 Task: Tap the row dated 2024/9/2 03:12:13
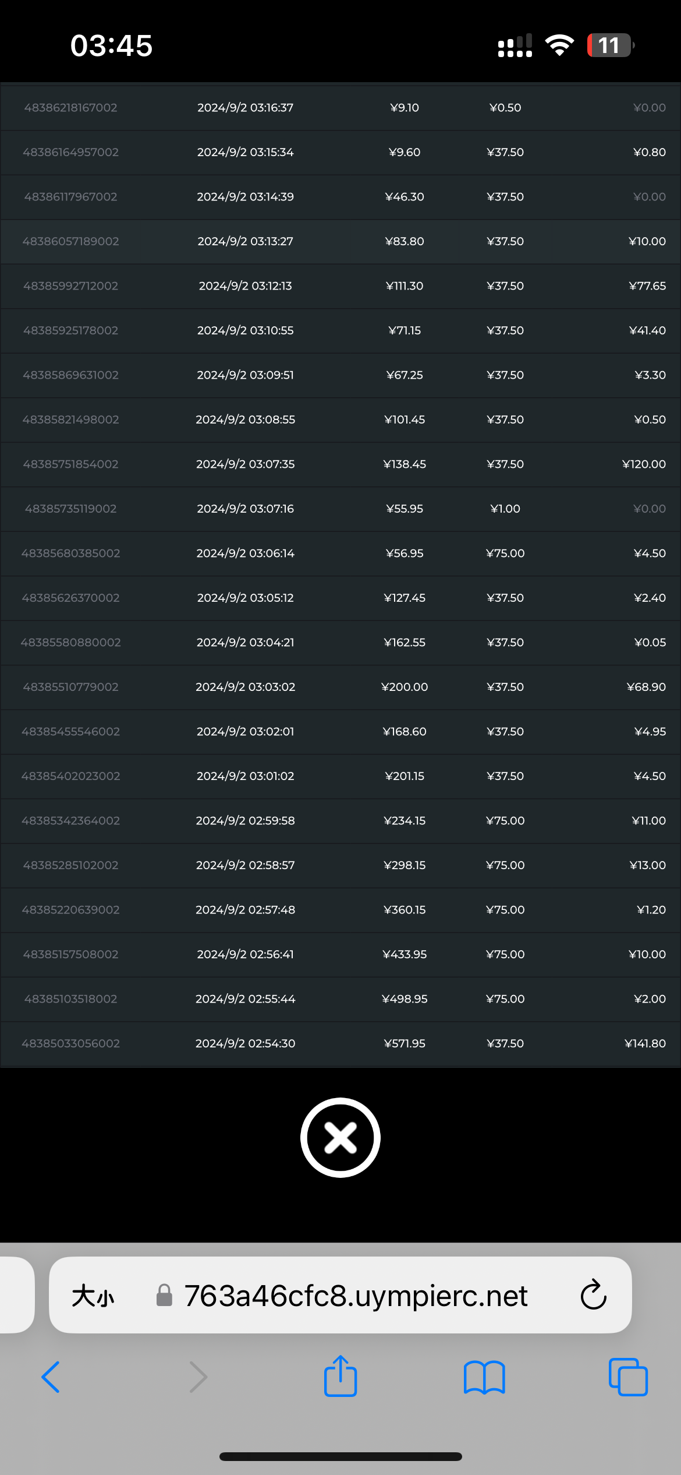coord(245,286)
